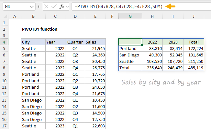Click the Cancel (X) formula button

tap(46, 6)
